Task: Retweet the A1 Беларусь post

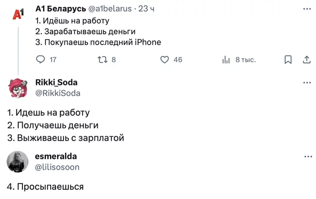Action: tap(102, 60)
